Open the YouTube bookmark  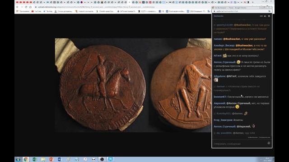pyautogui.click(x=37, y=11)
